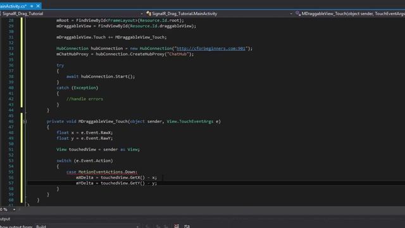Click the class icon beside SignalR_Drag_Tutorial.MainActivity
The width and height of the screenshot is (405, 228).
[x=149, y=14]
